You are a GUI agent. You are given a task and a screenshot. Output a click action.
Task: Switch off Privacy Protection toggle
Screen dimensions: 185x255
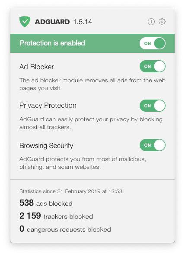[153, 106]
